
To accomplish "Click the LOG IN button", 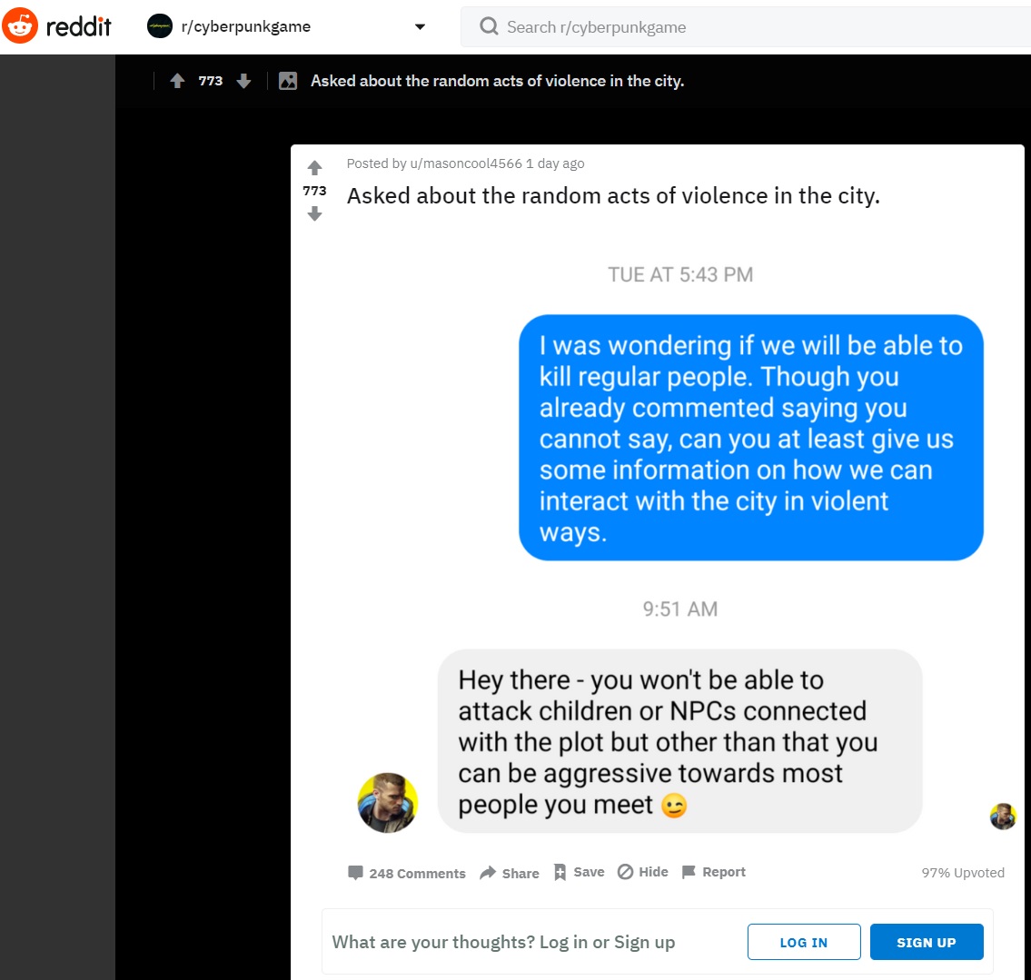I will pyautogui.click(x=804, y=942).
